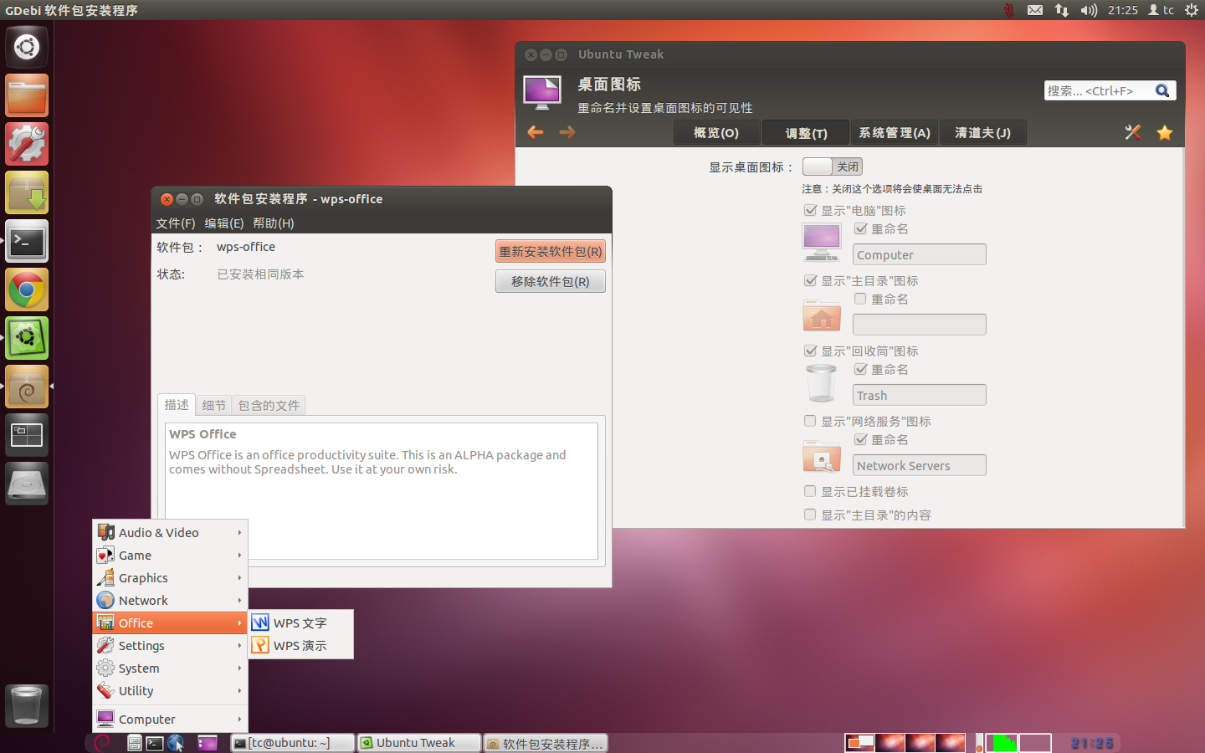
Task: Open the Trash in the launcher
Action: point(27,705)
